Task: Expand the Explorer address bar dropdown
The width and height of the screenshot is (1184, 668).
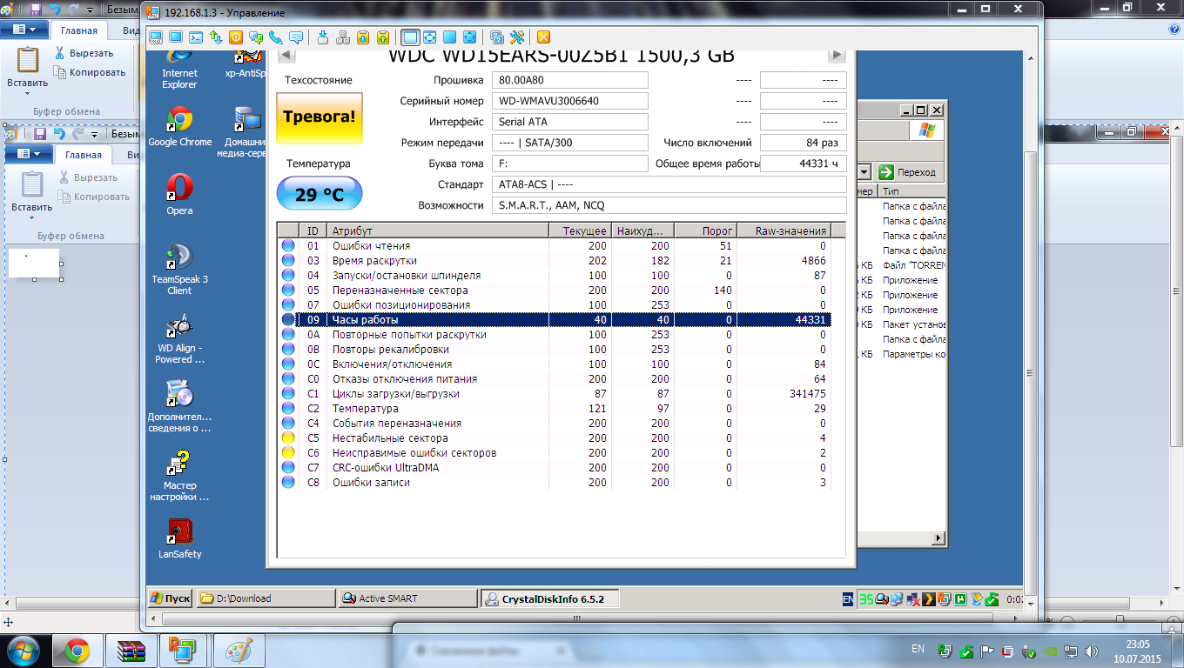Action: coord(865,172)
